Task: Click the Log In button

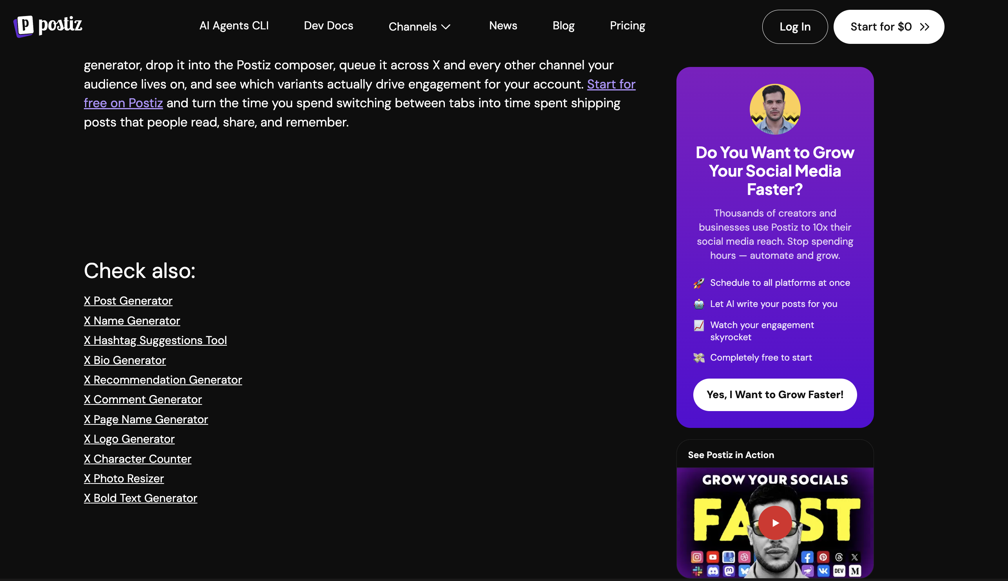Action: [x=795, y=27]
